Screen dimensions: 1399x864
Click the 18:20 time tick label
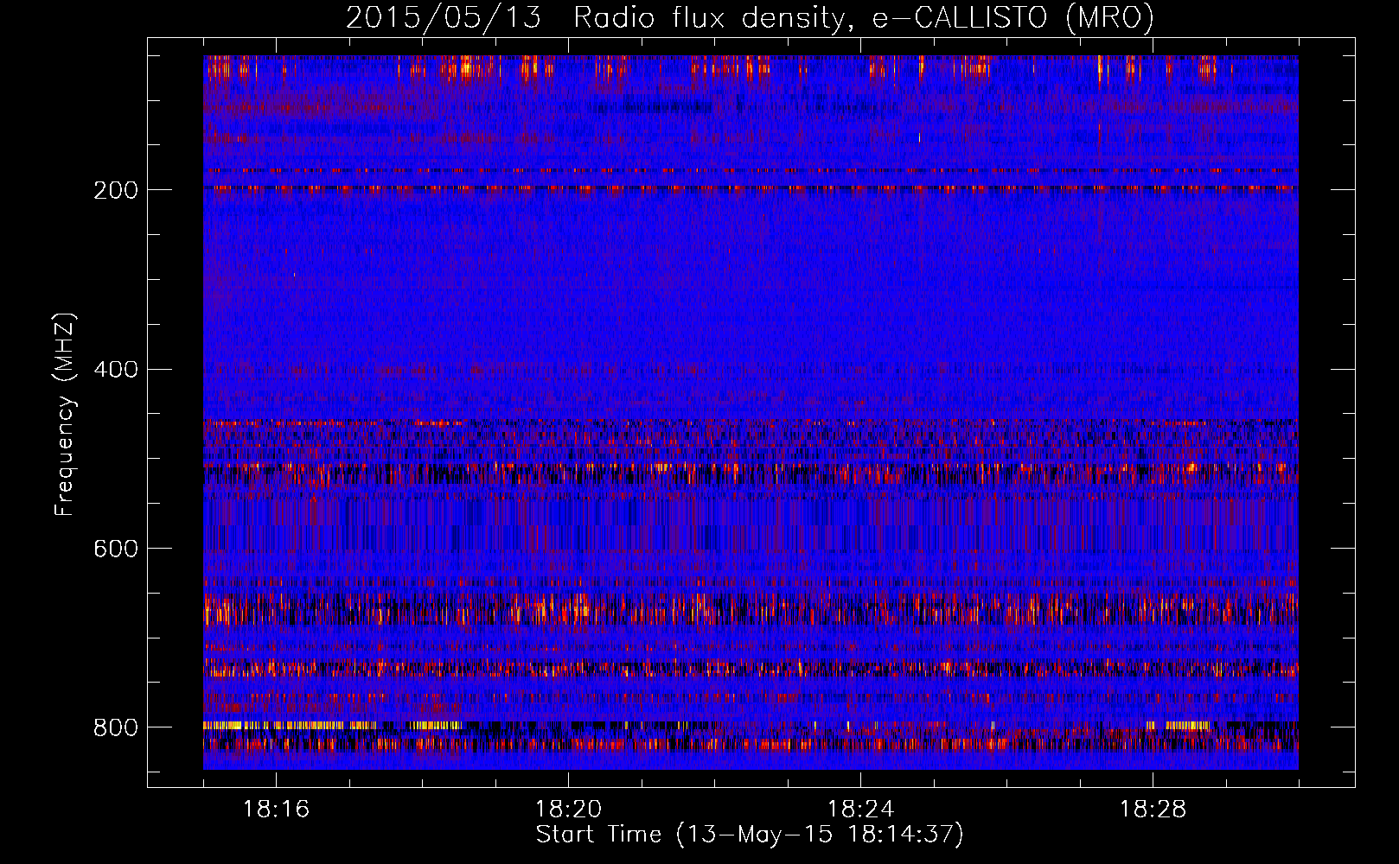pyautogui.click(x=568, y=810)
